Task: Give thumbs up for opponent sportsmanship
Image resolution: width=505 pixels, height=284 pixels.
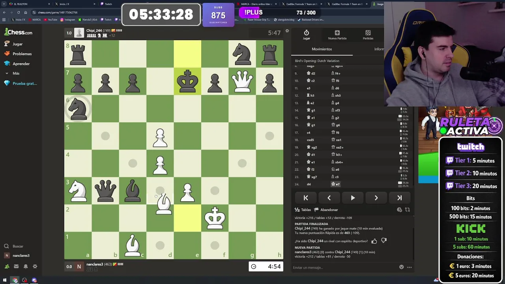Action: [x=374, y=241]
